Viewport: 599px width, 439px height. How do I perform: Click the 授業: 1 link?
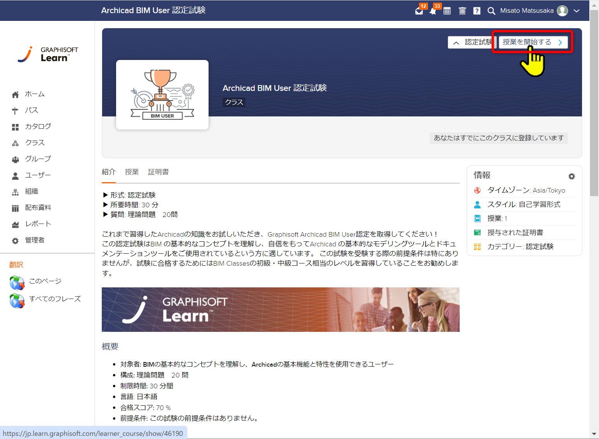497,219
